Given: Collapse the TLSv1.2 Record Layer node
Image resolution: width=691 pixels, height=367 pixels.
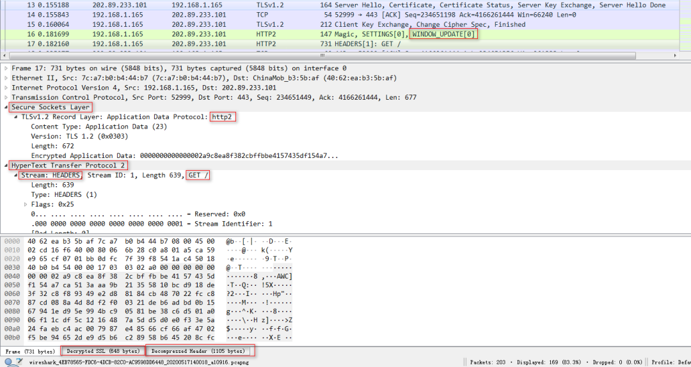Looking at the screenshot, I should (x=16, y=117).
